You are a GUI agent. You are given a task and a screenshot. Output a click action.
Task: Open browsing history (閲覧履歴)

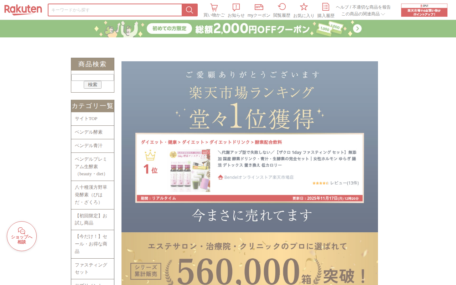[x=282, y=10]
